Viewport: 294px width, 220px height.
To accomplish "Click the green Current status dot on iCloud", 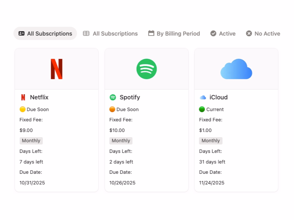I will [x=201, y=109].
